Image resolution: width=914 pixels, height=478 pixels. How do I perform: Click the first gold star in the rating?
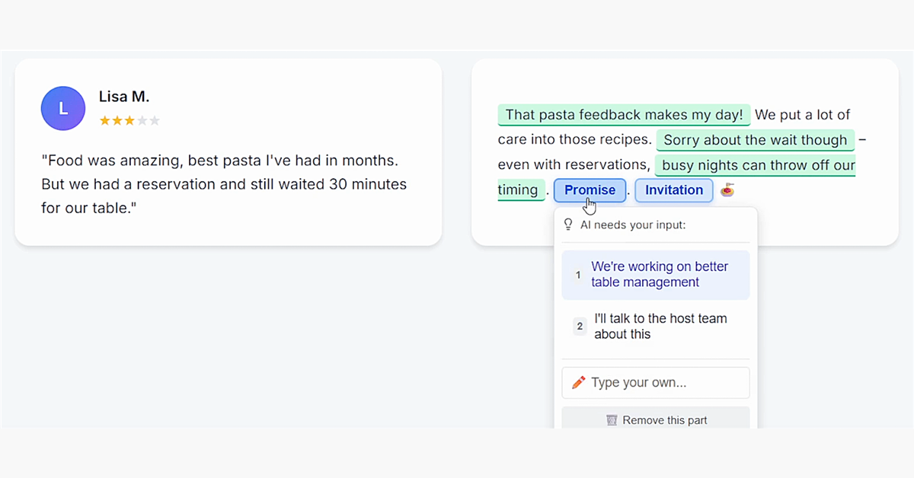tap(103, 120)
